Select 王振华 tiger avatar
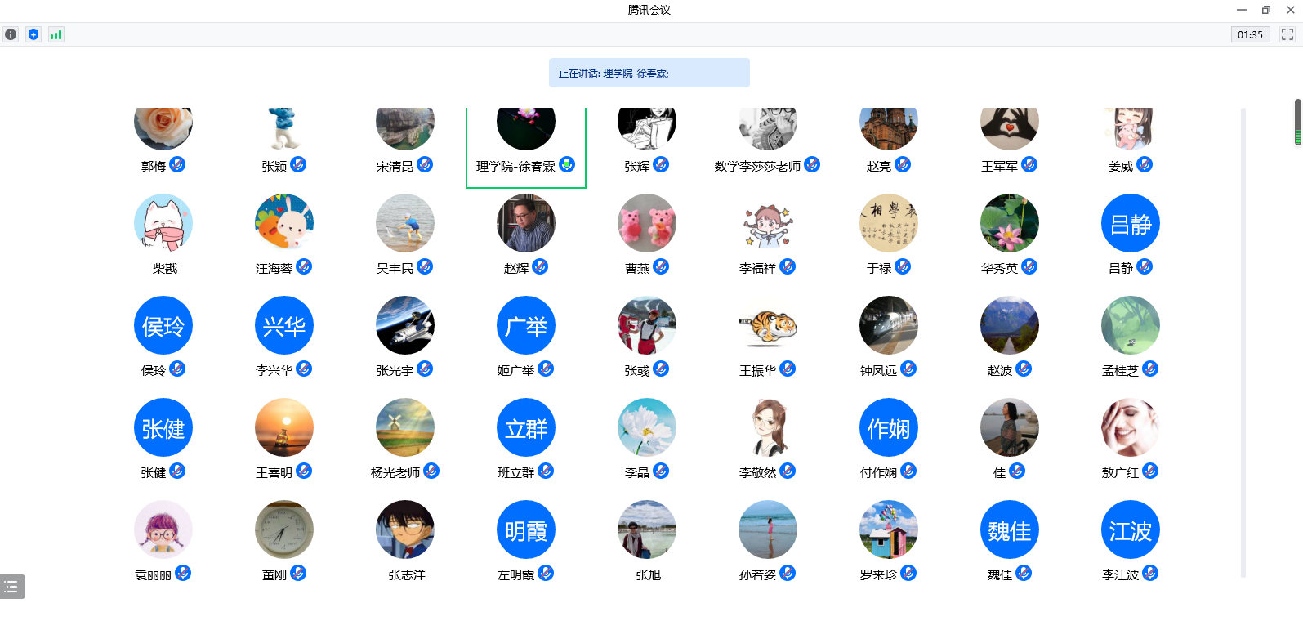This screenshot has width=1303, height=630. click(768, 325)
